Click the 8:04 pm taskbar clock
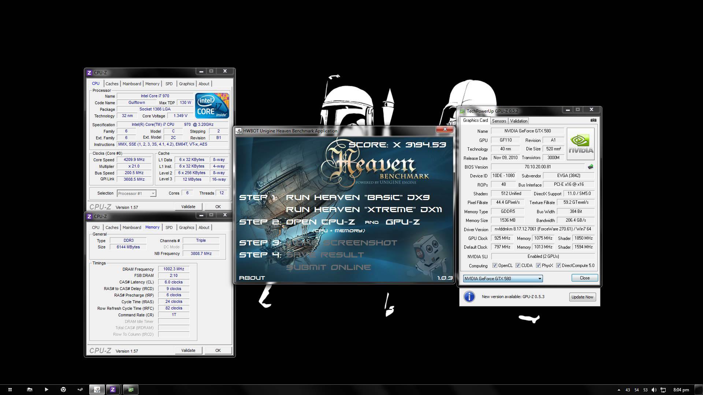The width and height of the screenshot is (703, 395). [681, 390]
